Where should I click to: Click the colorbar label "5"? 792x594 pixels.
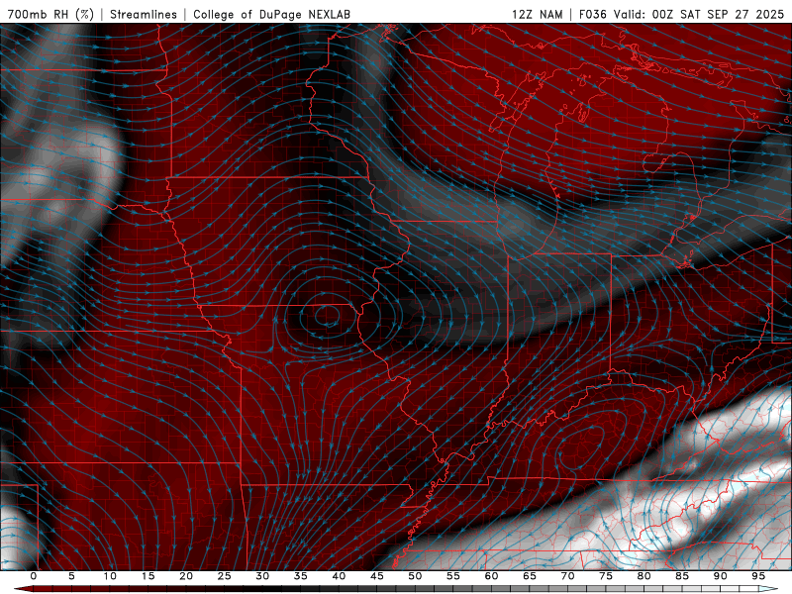[71, 576]
